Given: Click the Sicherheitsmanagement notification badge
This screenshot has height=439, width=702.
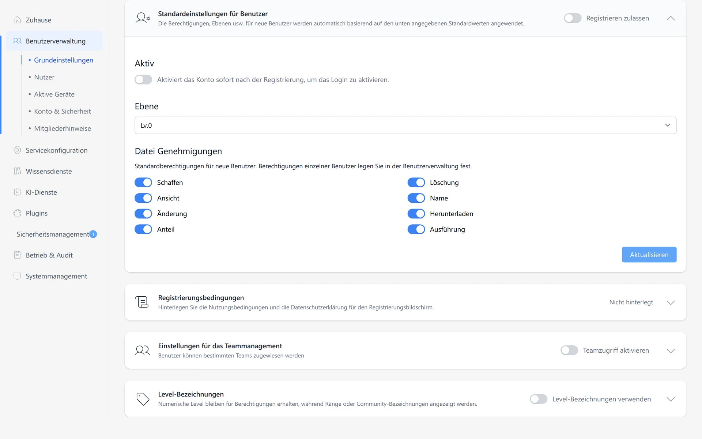Looking at the screenshot, I should (x=93, y=234).
